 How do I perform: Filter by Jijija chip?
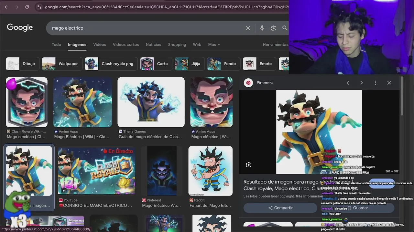[x=190, y=64]
